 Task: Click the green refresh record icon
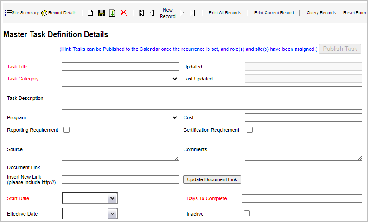coord(112,13)
